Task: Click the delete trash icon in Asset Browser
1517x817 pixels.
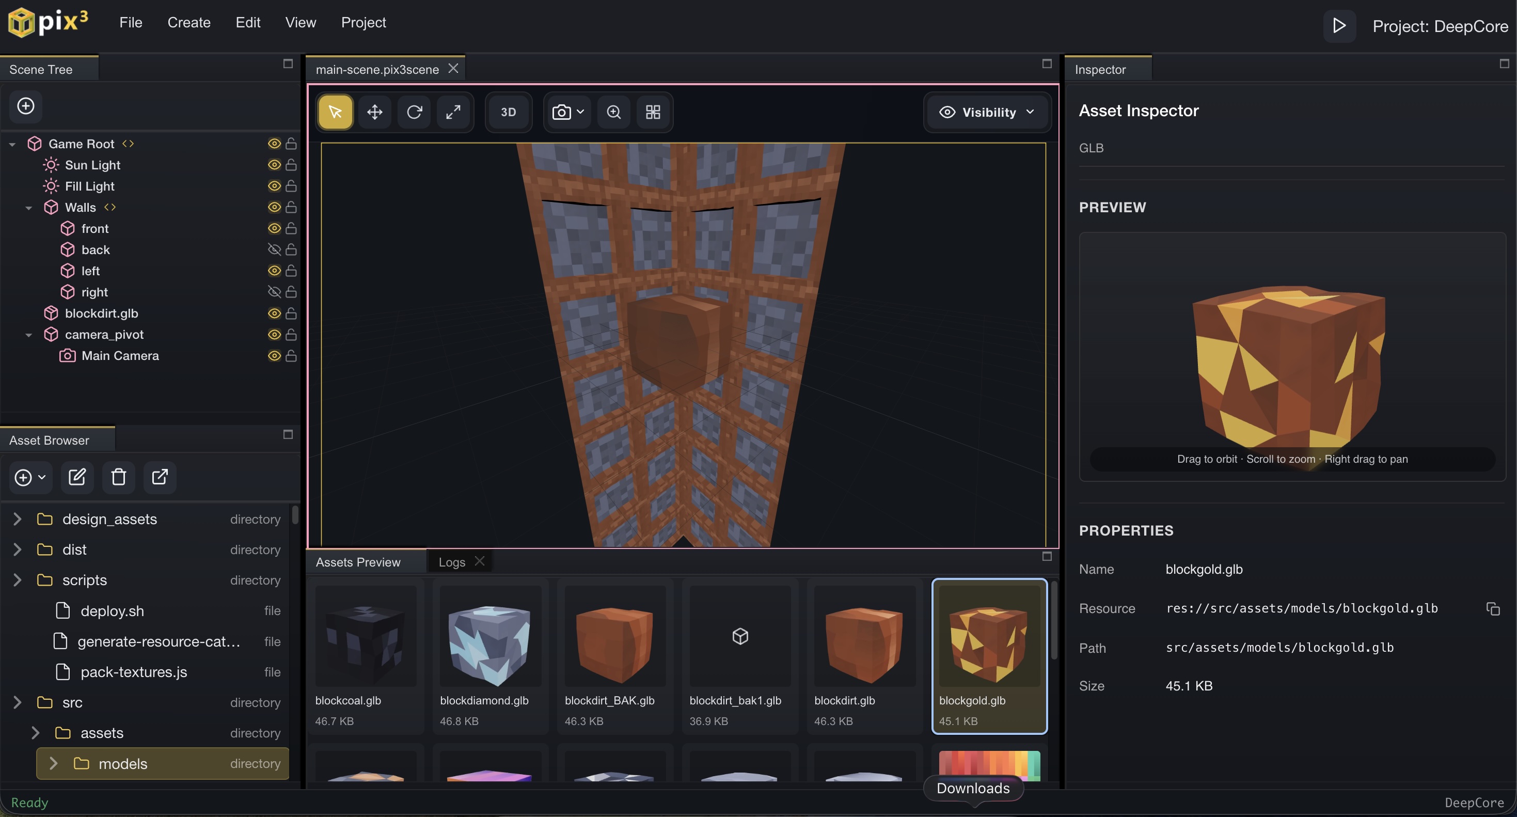Action: (118, 477)
